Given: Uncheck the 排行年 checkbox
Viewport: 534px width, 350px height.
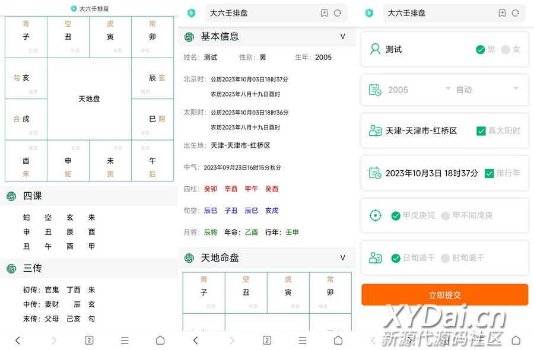Looking at the screenshot, I should point(489,173).
